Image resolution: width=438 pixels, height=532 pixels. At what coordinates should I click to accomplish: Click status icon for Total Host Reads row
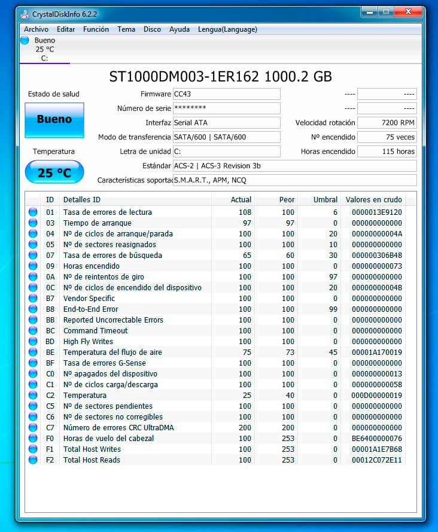(x=33, y=460)
